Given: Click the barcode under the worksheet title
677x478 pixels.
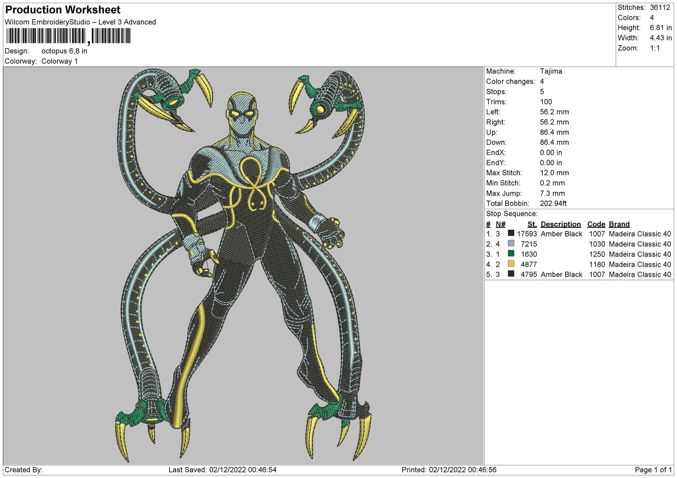Looking at the screenshot, I should [69, 36].
